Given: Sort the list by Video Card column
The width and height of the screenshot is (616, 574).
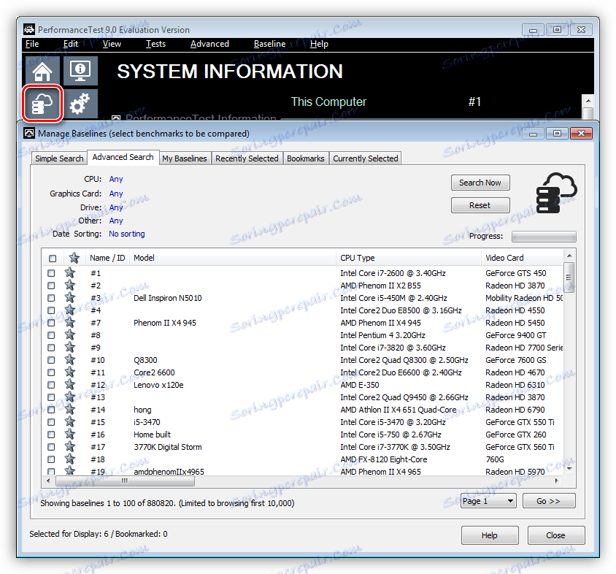Looking at the screenshot, I should click(523, 258).
